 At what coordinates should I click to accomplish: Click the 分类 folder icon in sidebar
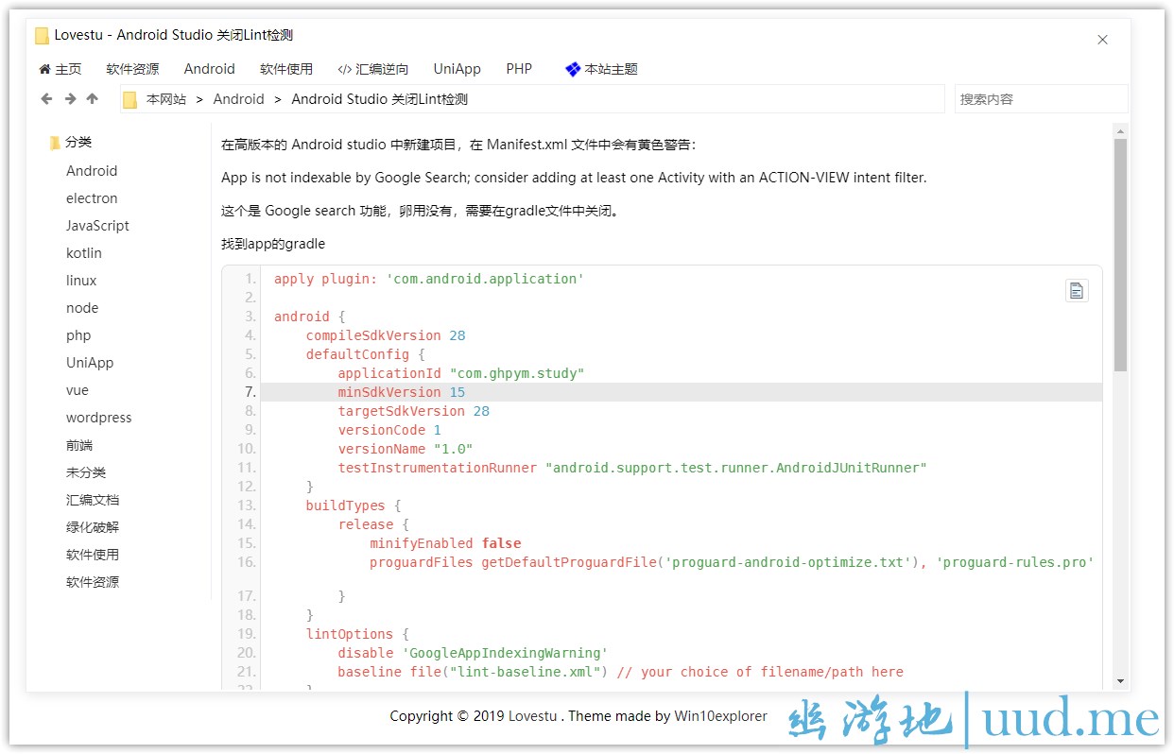(55, 143)
